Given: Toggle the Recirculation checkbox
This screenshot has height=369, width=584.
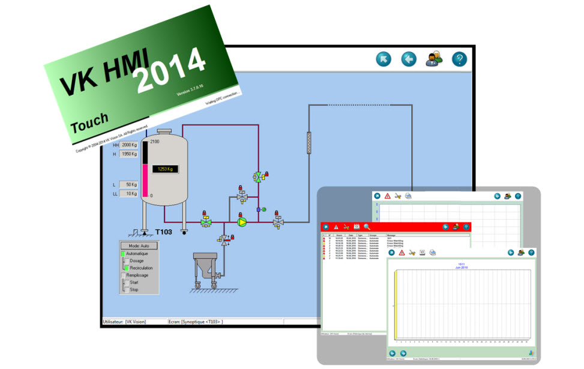Looking at the screenshot, I should pyautogui.click(x=127, y=268).
